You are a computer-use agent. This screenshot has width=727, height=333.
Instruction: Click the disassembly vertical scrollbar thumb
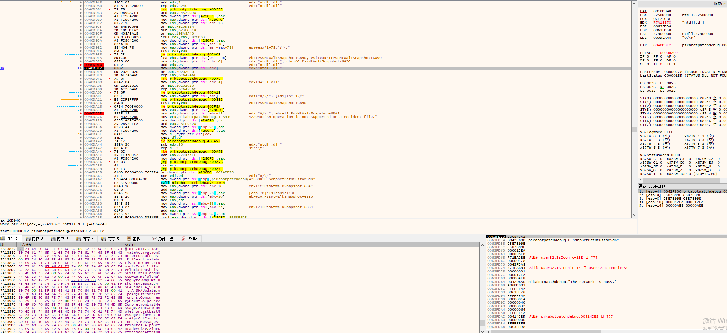click(x=634, y=129)
